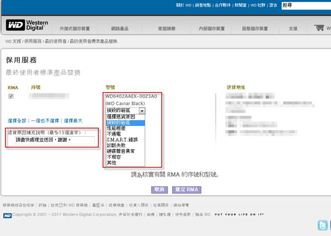331x236 pixels.
Task: Select 診斷失敗 from the reason list
Action: pyautogui.click(x=116, y=146)
